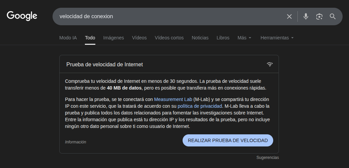The height and width of the screenshot is (168, 349).
Task: Clear the search text with the X
Action: [x=289, y=16]
